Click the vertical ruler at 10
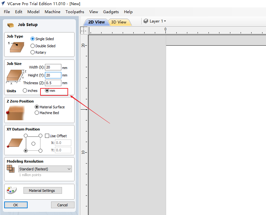266x215 pixels. pyautogui.click(x=84, y=152)
